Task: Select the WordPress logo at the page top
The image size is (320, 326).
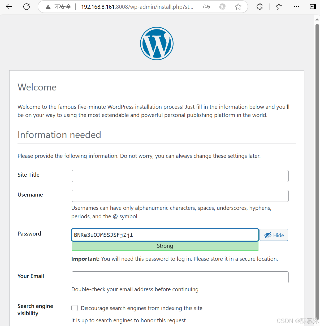Action: click(x=157, y=44)
